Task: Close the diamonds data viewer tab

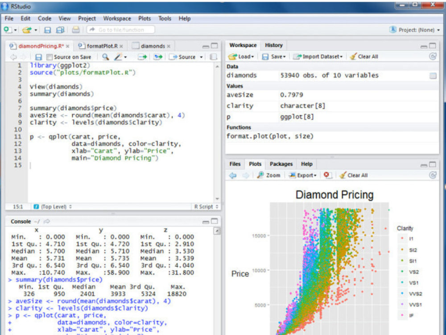Action: (169, 46)
